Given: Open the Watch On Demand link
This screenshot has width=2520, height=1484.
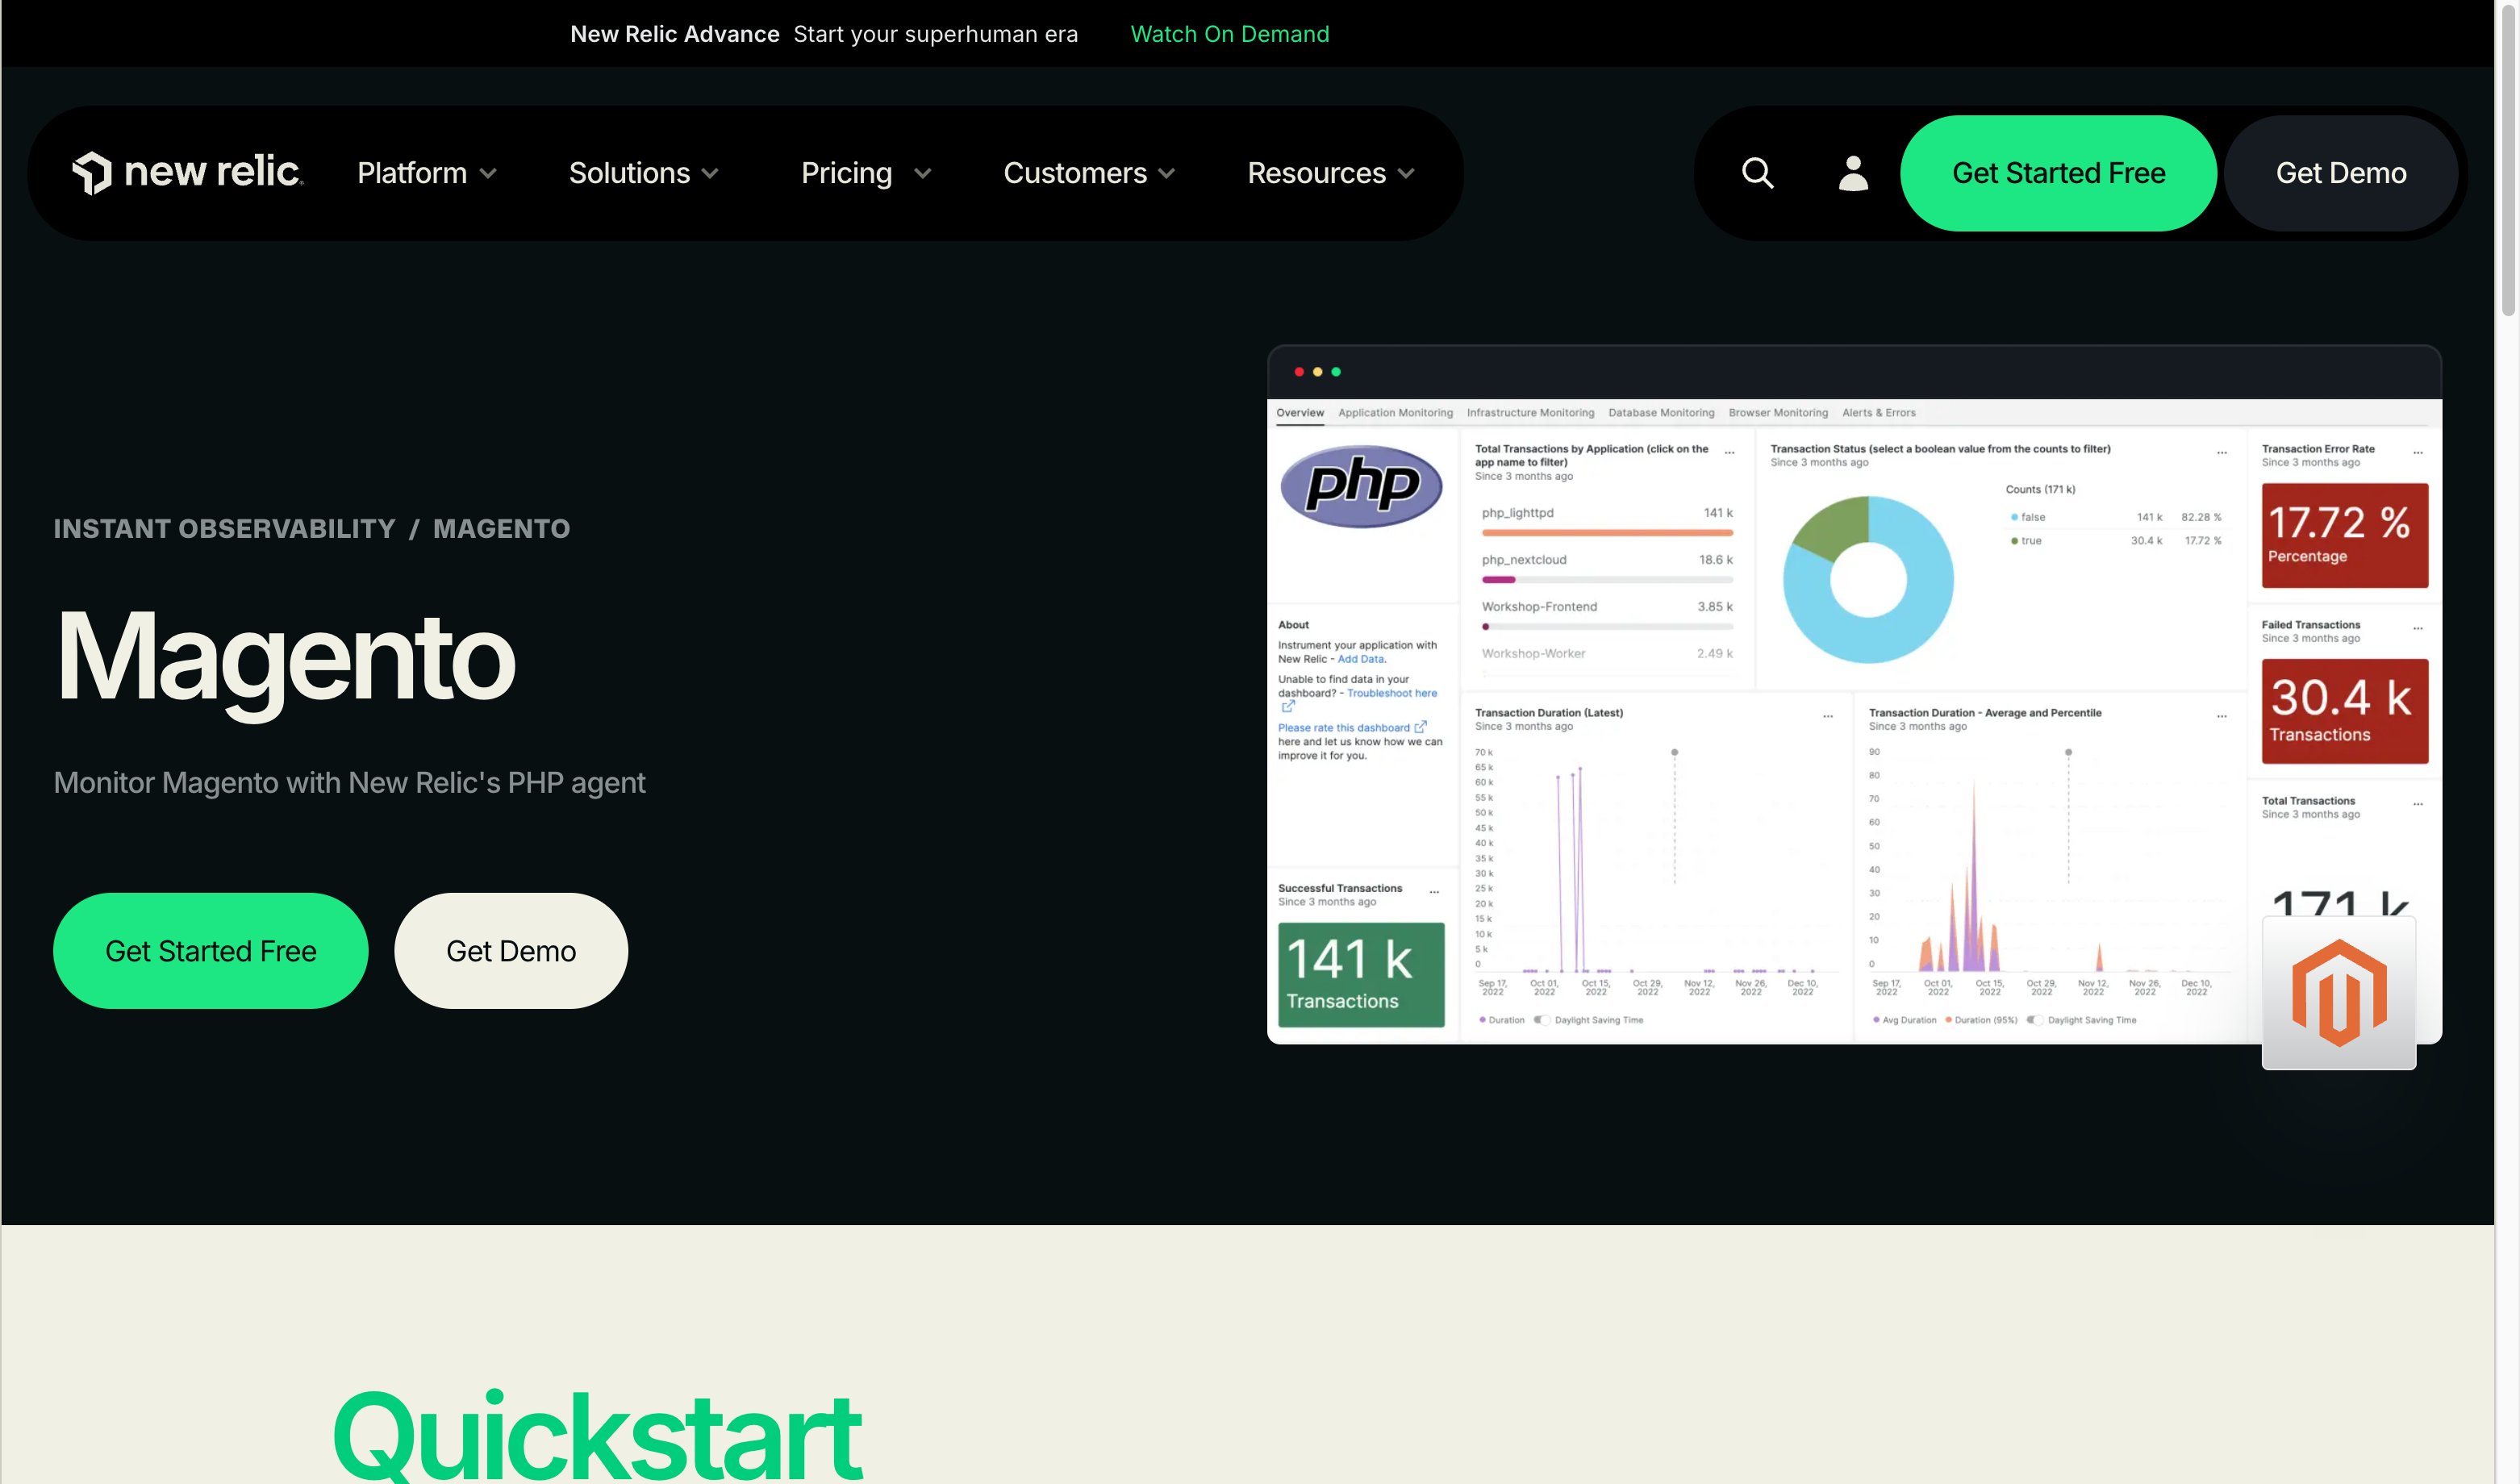Looking at the screenshot, I should [1230, 33].
